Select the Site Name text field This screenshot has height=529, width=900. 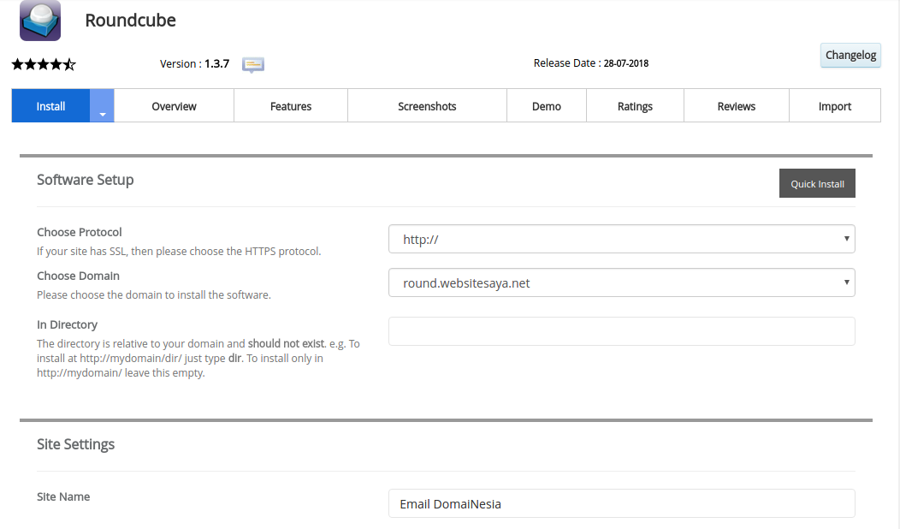[x=622, y=503]
